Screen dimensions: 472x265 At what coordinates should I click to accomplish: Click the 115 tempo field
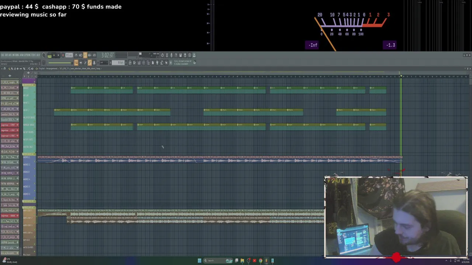(69, 55)
